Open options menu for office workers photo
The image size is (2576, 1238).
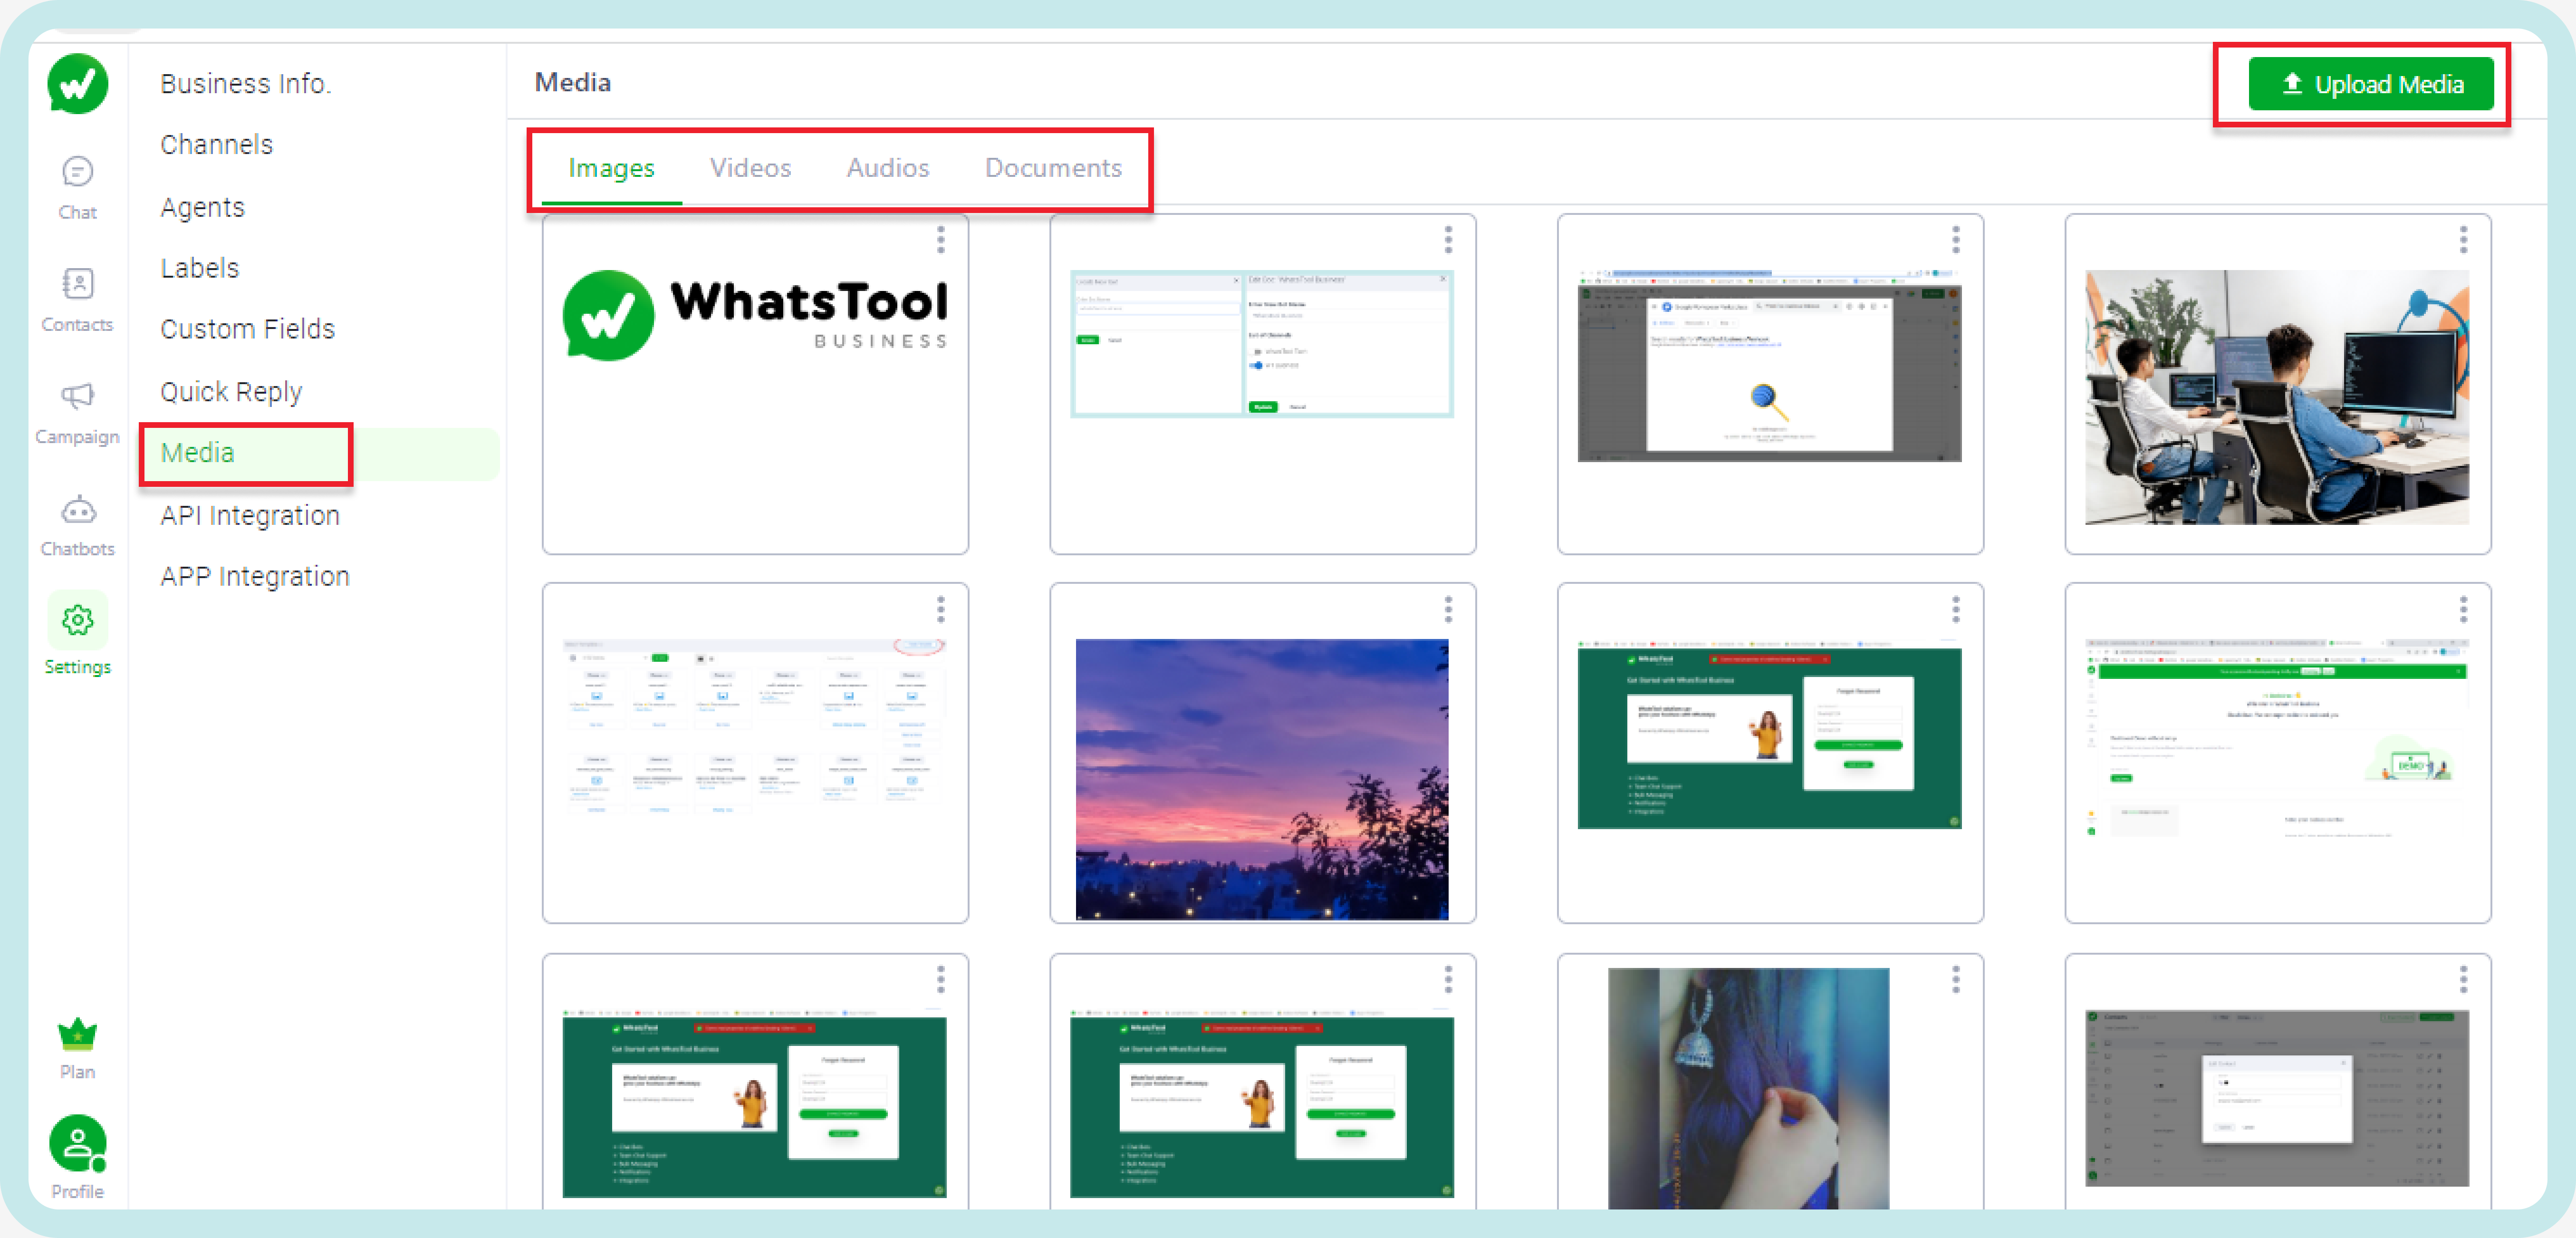point(2463,240)
